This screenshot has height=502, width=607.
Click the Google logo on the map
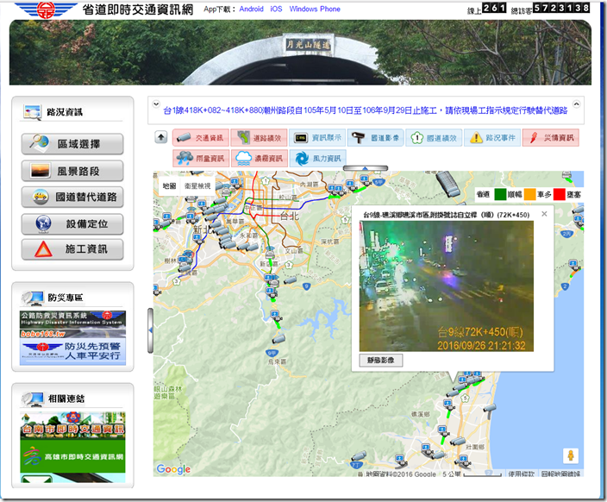173,469
